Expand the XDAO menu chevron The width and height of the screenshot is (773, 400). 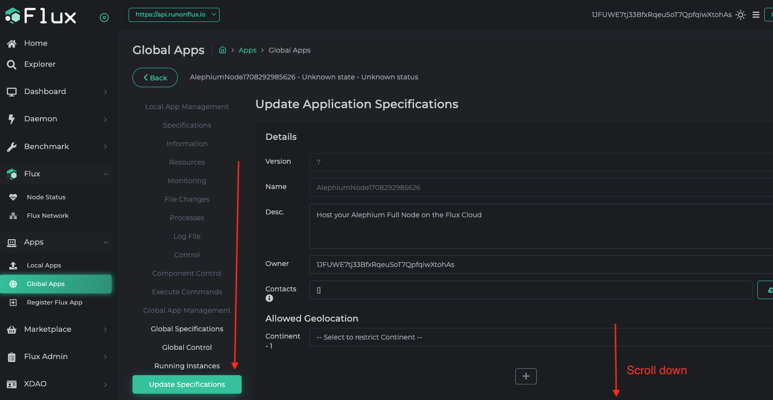(105, 384)
